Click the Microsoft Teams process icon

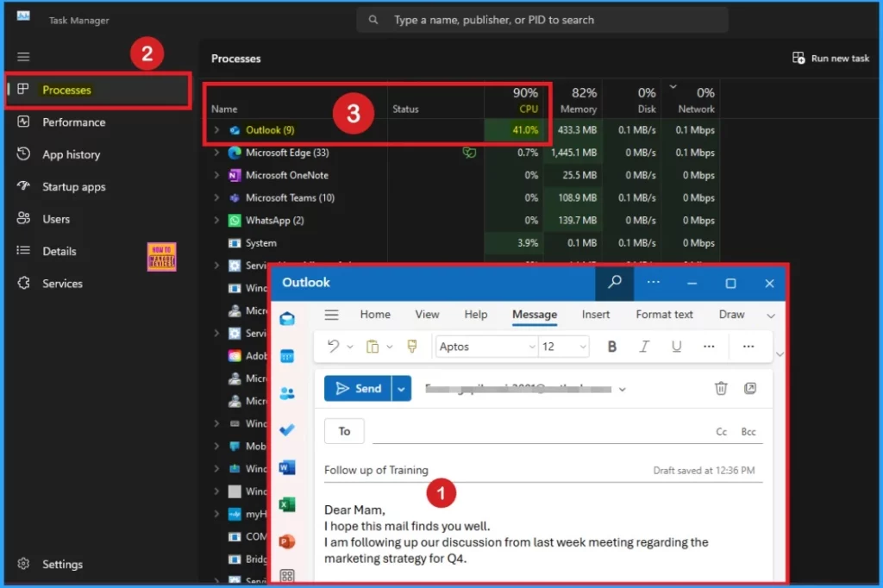[x=235, y=197]
